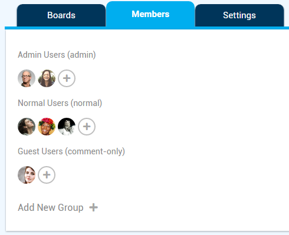Click the Normal Users group name
289x235 pixels.
pos(43,103)
